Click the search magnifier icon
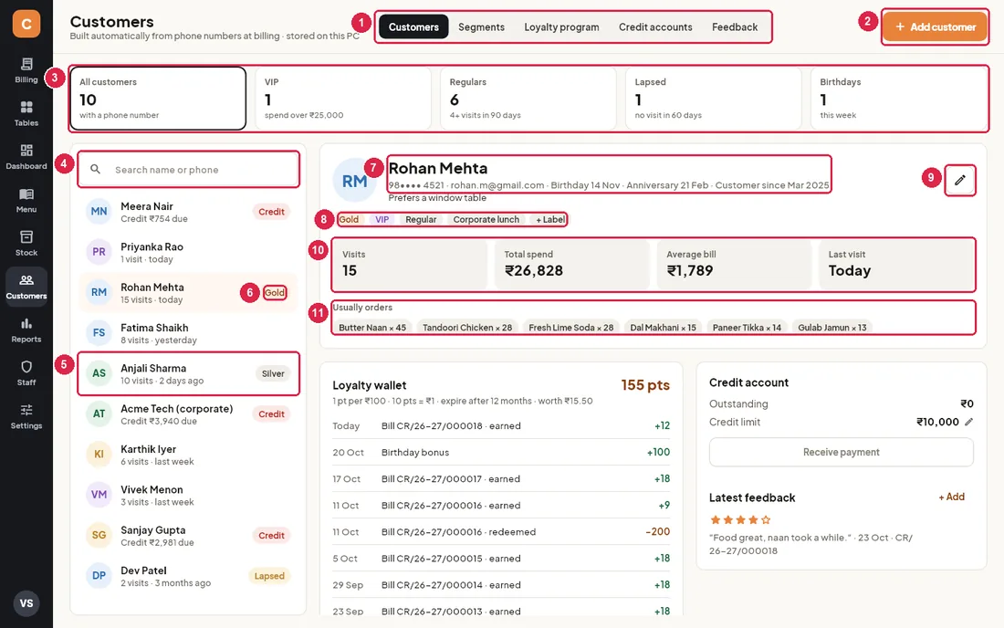 (x=96, y=170)
